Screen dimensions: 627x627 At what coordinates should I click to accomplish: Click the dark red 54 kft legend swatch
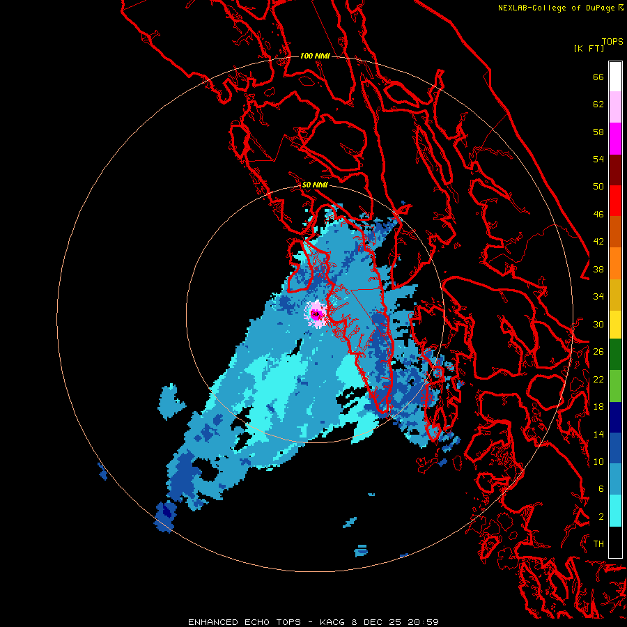(615, 169)
